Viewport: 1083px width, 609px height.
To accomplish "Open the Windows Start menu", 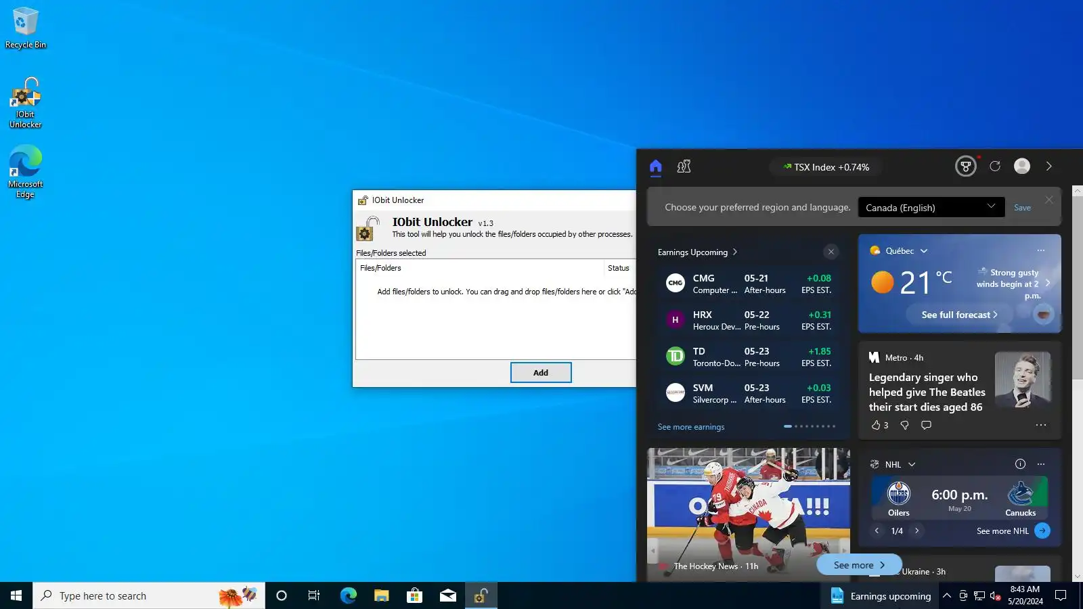I will (16, 595).
